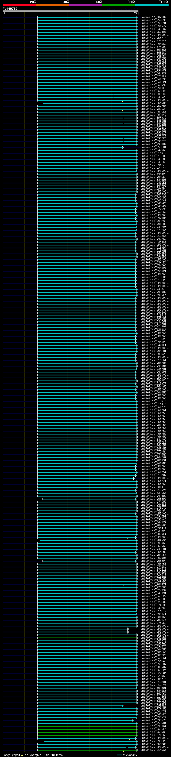This screenshot has height=757, width=171.
Task: Click label UniRef100_B6UGK6
Action: [x=153, y=91]
